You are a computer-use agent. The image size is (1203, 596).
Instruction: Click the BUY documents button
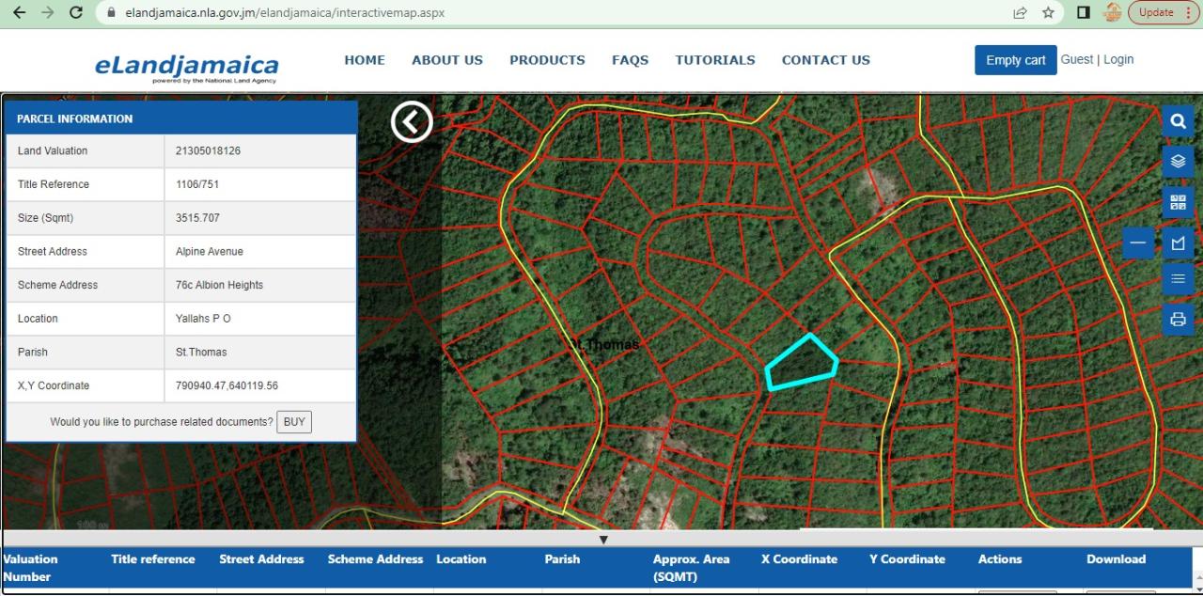coord(294,421)
